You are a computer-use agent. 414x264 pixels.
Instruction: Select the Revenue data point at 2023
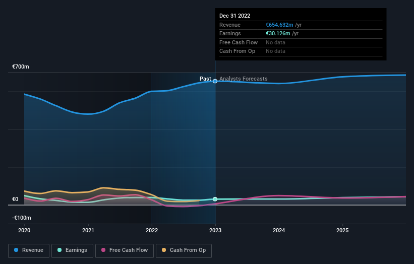(215, 81)
